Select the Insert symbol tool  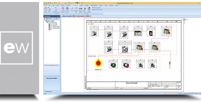(x=46, y=10)
